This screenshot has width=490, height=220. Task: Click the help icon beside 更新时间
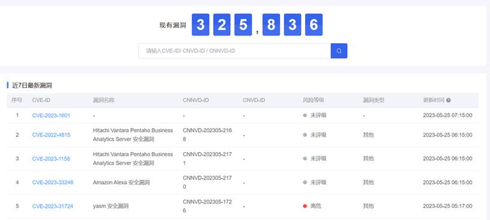click(449, 100)
